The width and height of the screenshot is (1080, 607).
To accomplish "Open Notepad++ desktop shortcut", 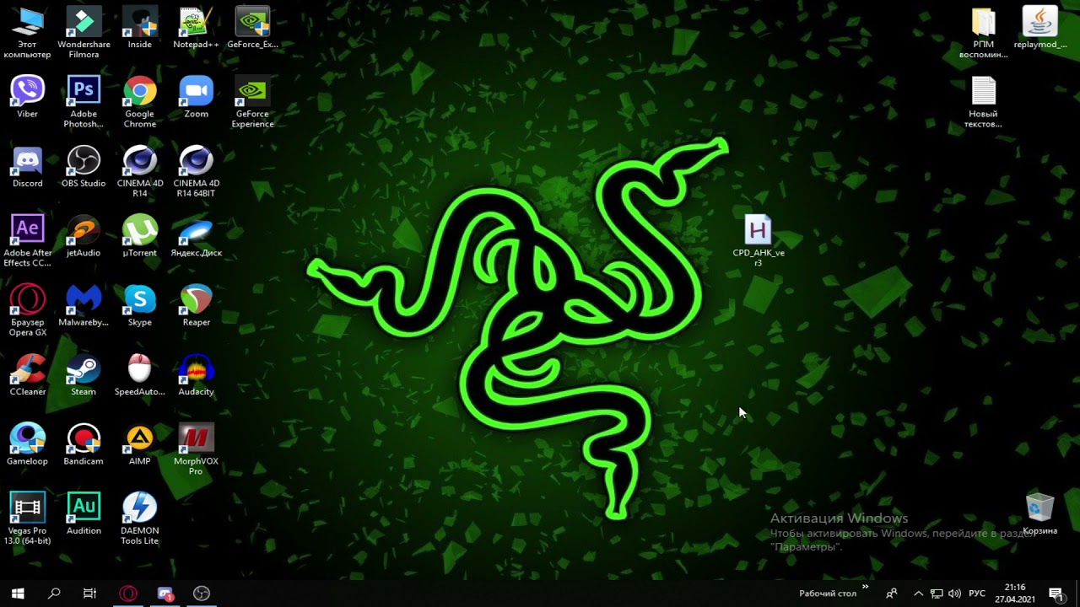I will tap(196, 29).
